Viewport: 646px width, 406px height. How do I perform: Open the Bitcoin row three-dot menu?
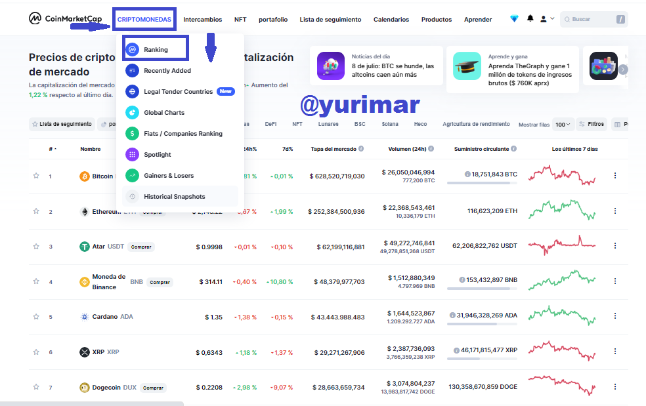[614, 175]
